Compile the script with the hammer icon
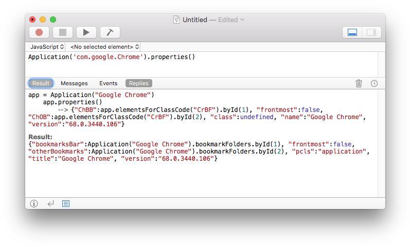410x247 pixels. tap(110, 32)
